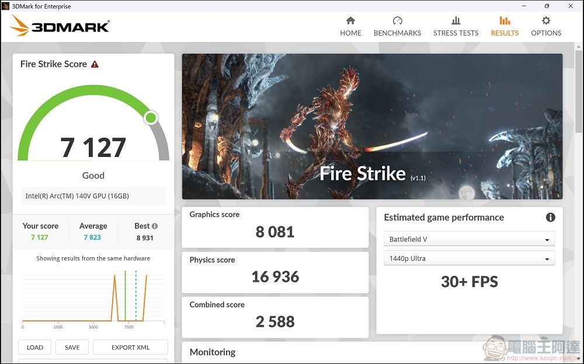Click the score distribution chart
The height and width of the screenshot is (364, 584).
click(x=93, y=300)
